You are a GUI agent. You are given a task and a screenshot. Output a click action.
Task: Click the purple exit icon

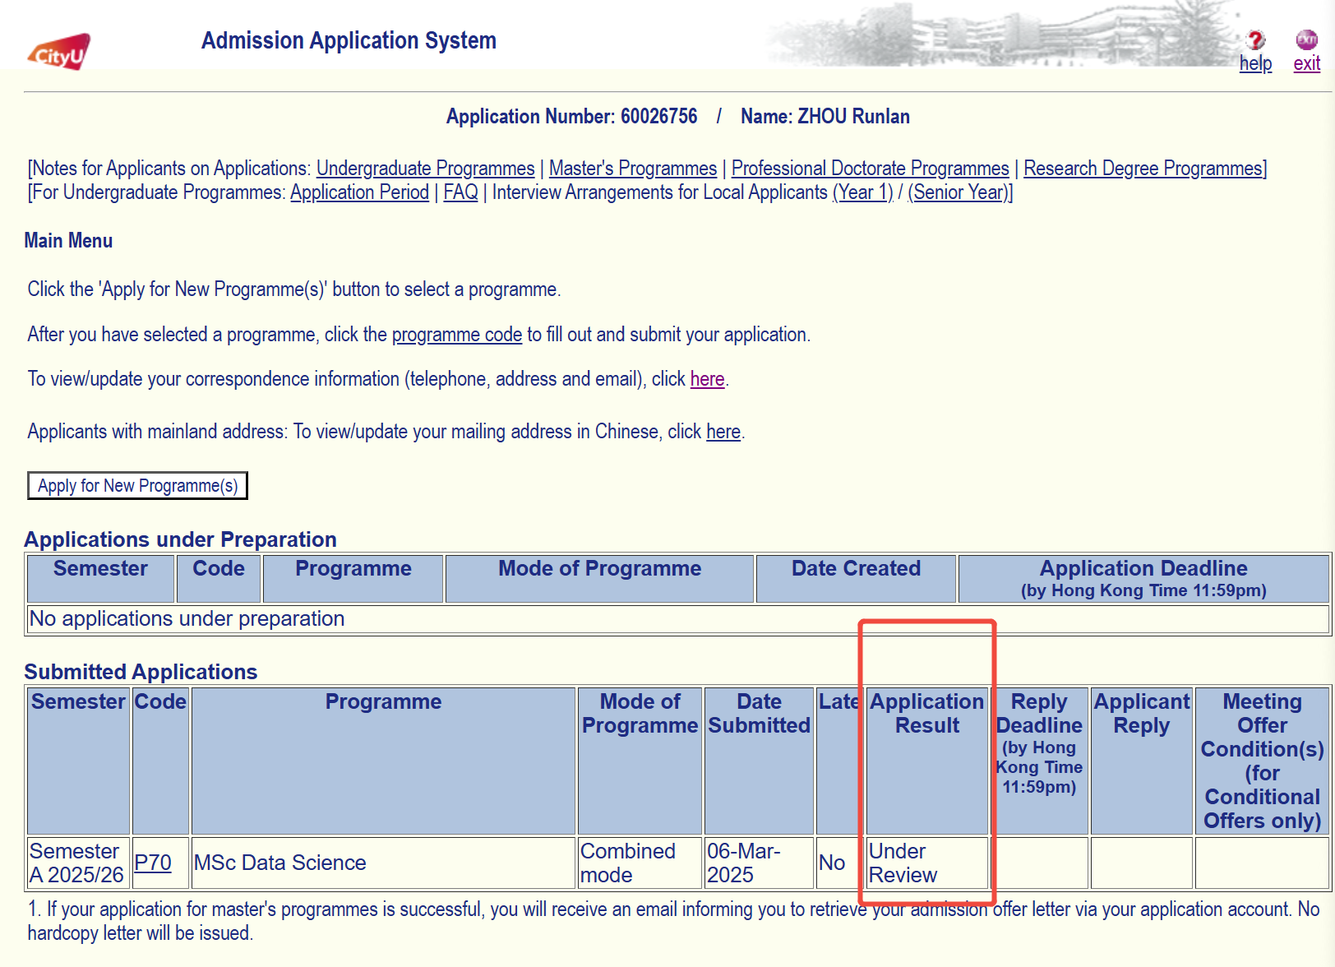point(1306,39)
